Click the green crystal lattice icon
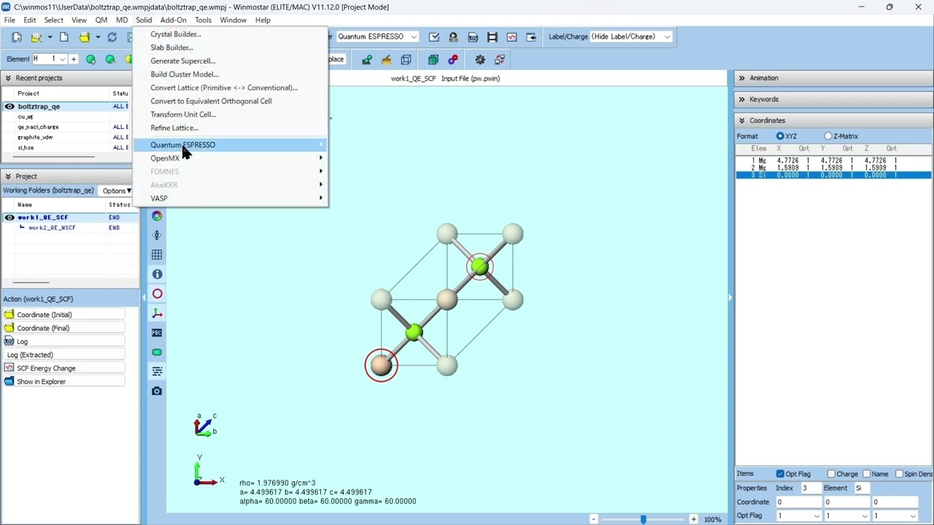 tap(433, 60)
